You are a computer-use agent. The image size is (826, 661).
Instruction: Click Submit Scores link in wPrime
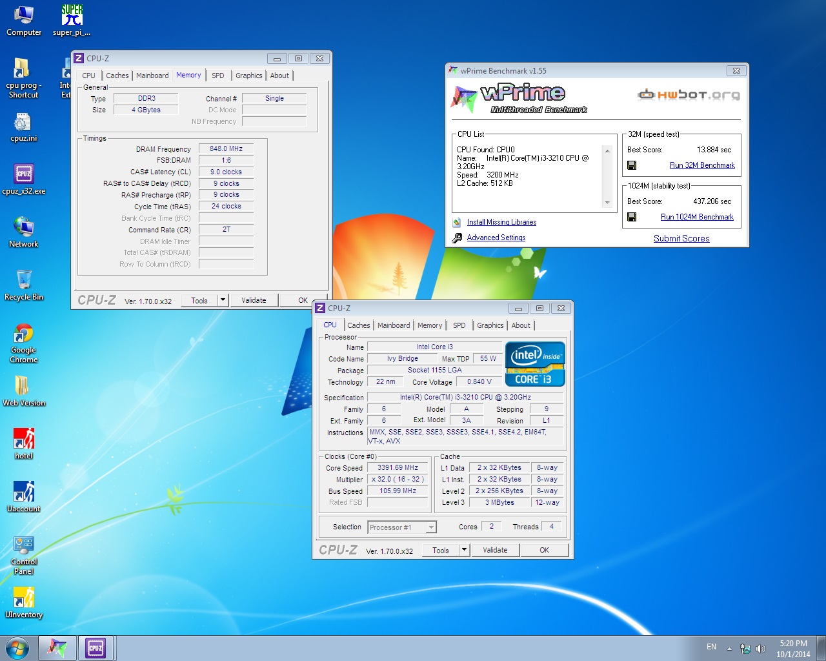[681, 238]
